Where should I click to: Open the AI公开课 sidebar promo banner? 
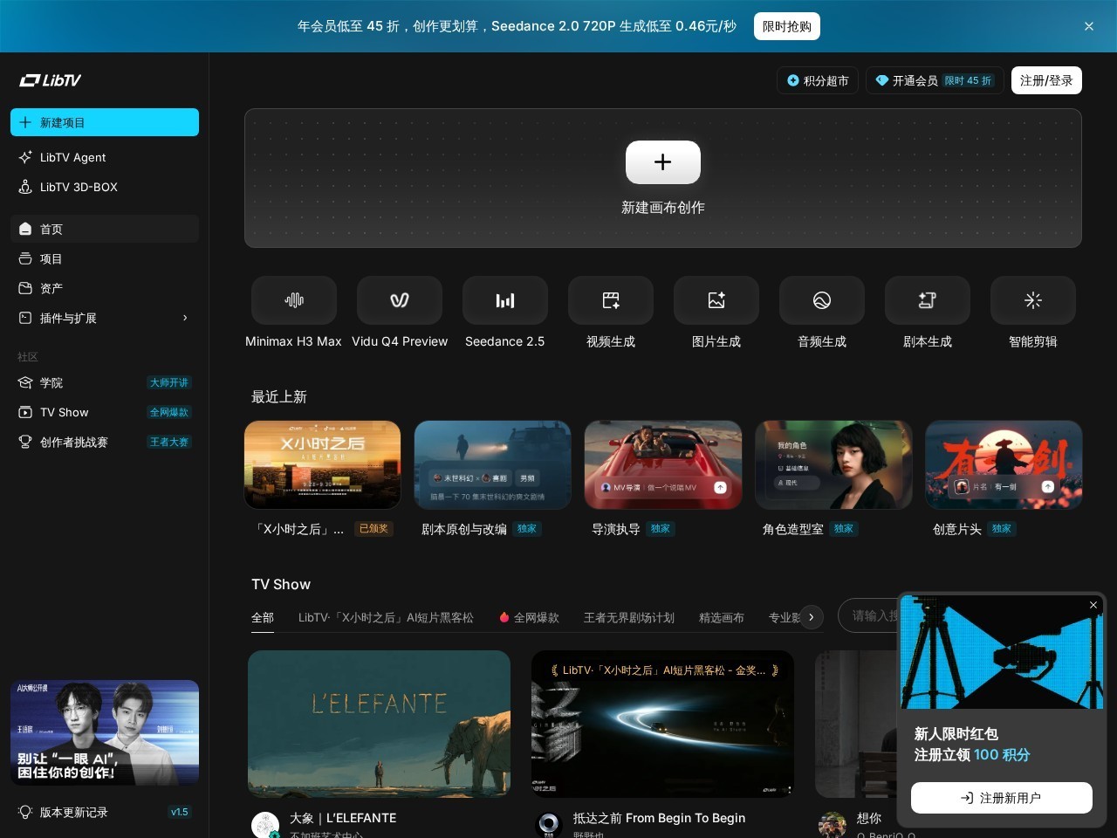point(105,732)
